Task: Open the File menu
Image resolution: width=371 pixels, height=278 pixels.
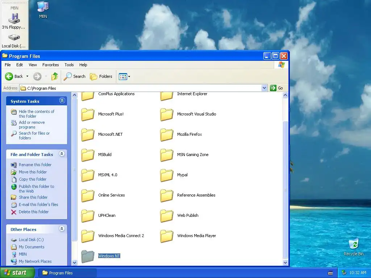Action: tap(8, 65)
